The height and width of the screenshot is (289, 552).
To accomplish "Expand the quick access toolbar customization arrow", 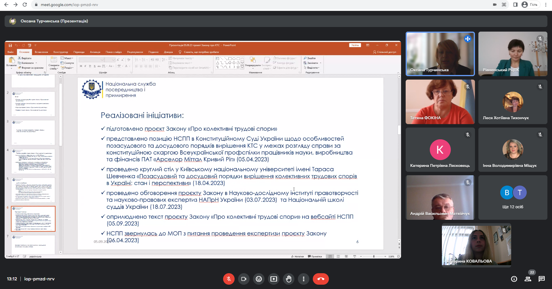I will (35, 45).
